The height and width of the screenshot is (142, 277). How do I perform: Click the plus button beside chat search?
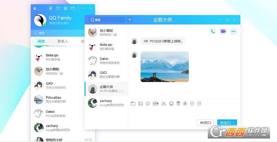coord(130,20)
